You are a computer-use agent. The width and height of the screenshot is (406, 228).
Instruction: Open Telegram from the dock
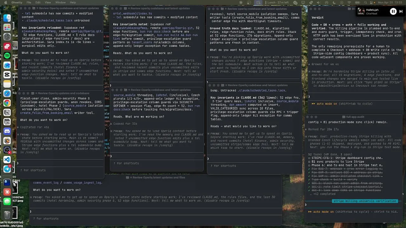coord(7,169)
